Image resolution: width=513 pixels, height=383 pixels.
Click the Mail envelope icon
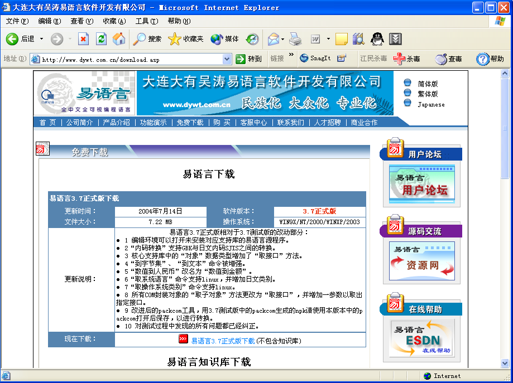coord(273,39)
